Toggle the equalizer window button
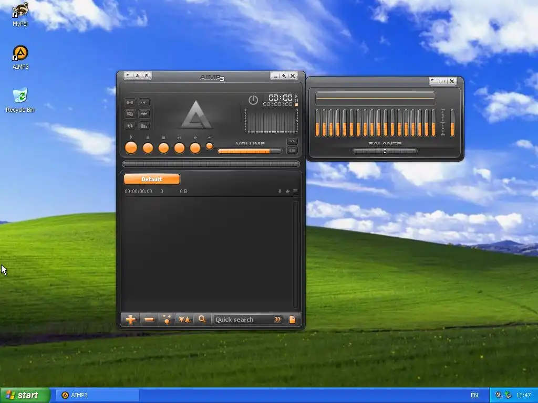538x403 pixels. 292,141
